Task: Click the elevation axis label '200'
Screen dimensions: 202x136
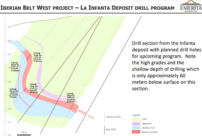Action: tap(9, 27)
